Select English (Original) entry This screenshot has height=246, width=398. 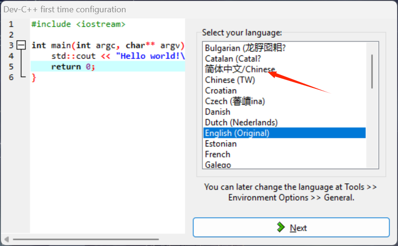pos(284,133)
